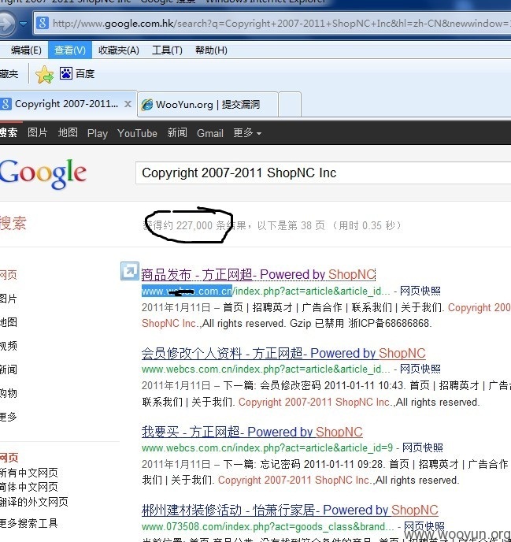Click the browser forward arrow button
Viewport: 511px width, 542px height.
click(6, 24)
